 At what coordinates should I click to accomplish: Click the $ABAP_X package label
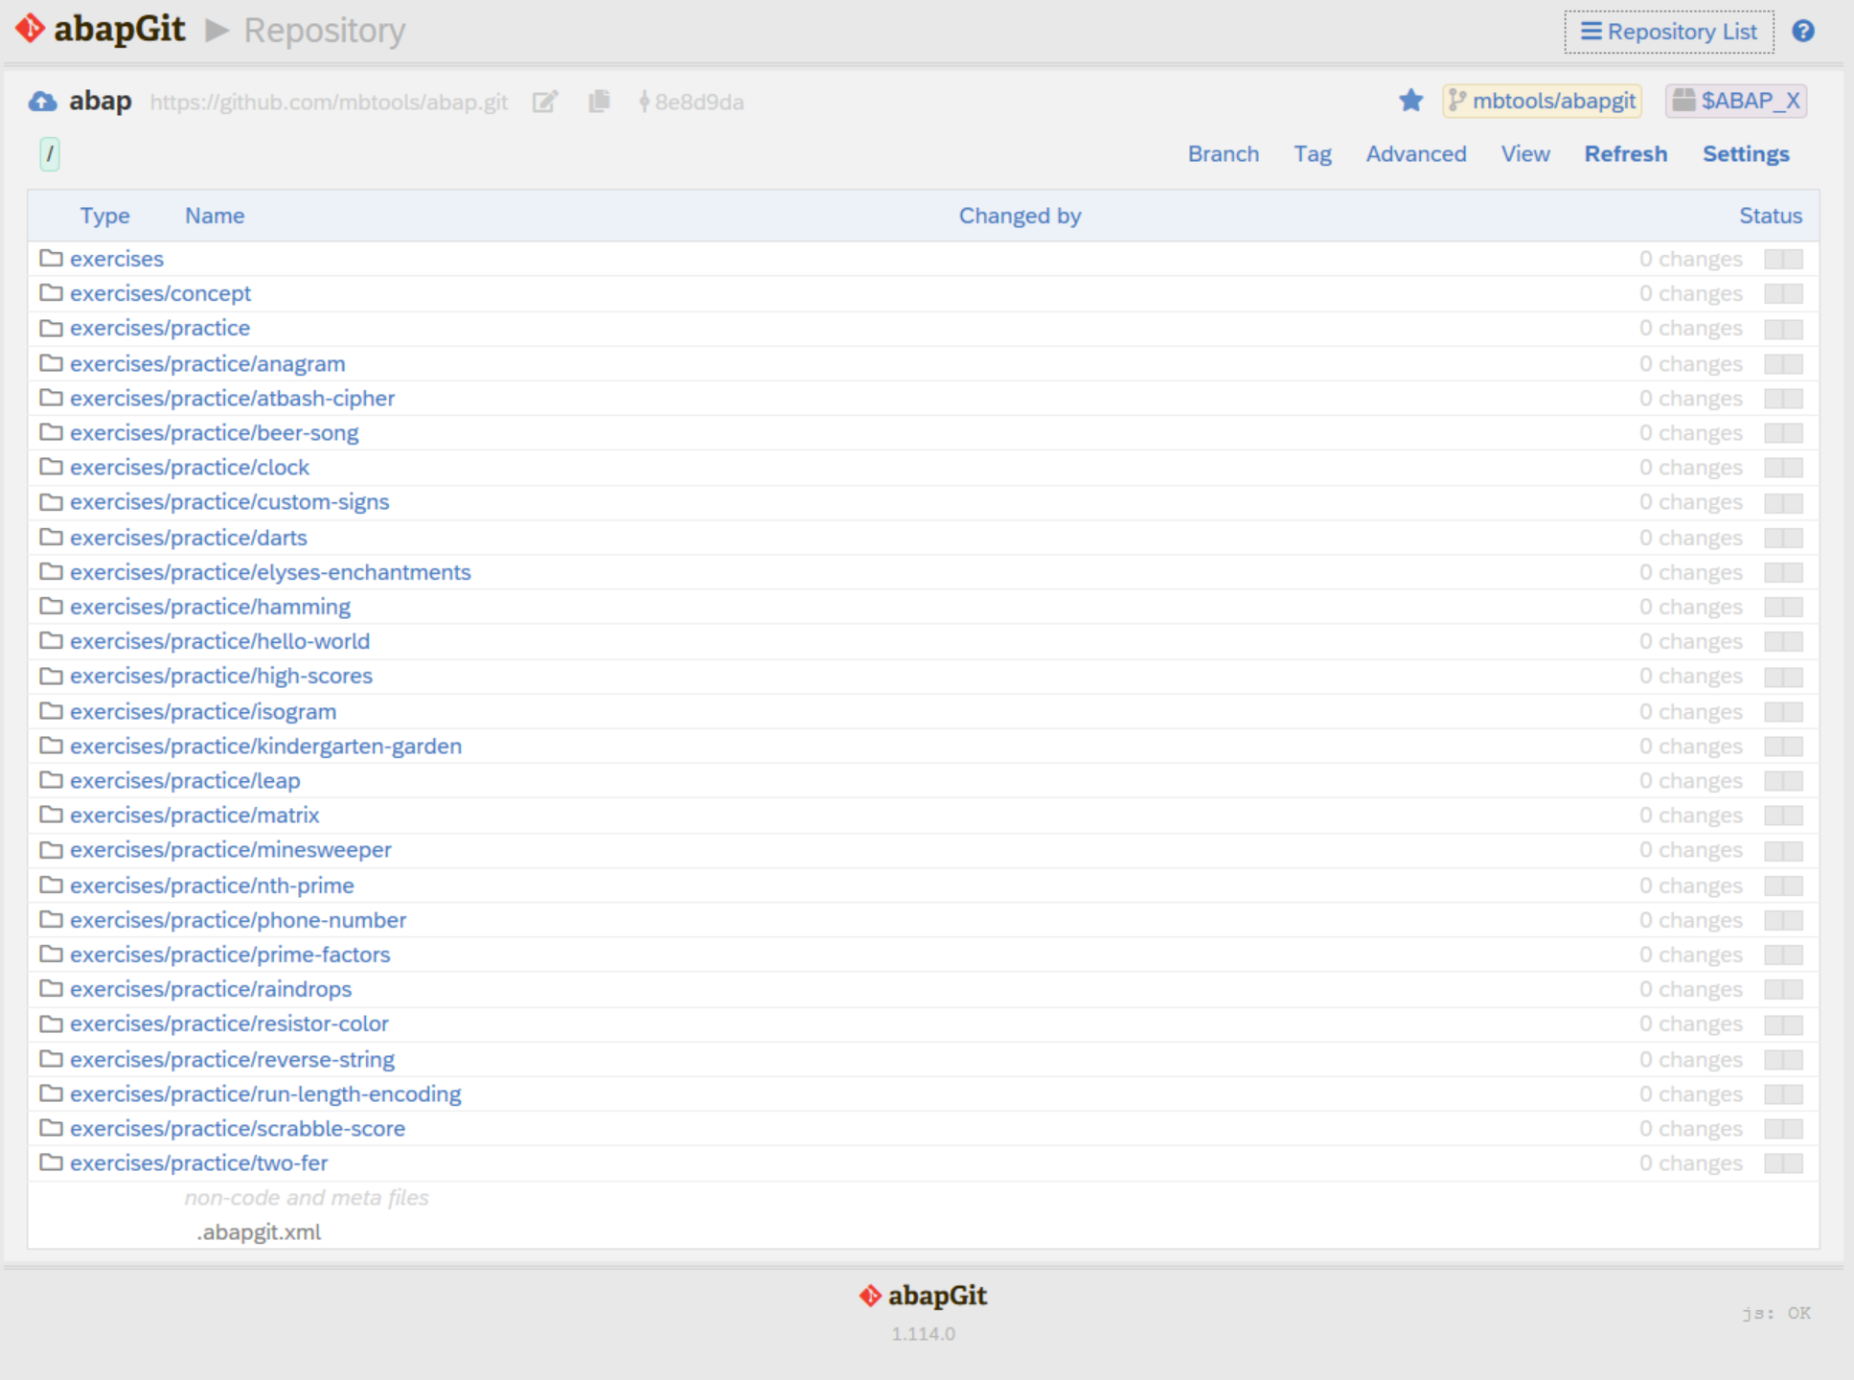(1736, 101)
